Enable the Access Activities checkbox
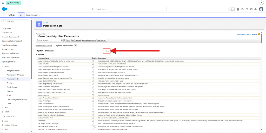 [x=93, y=64]
